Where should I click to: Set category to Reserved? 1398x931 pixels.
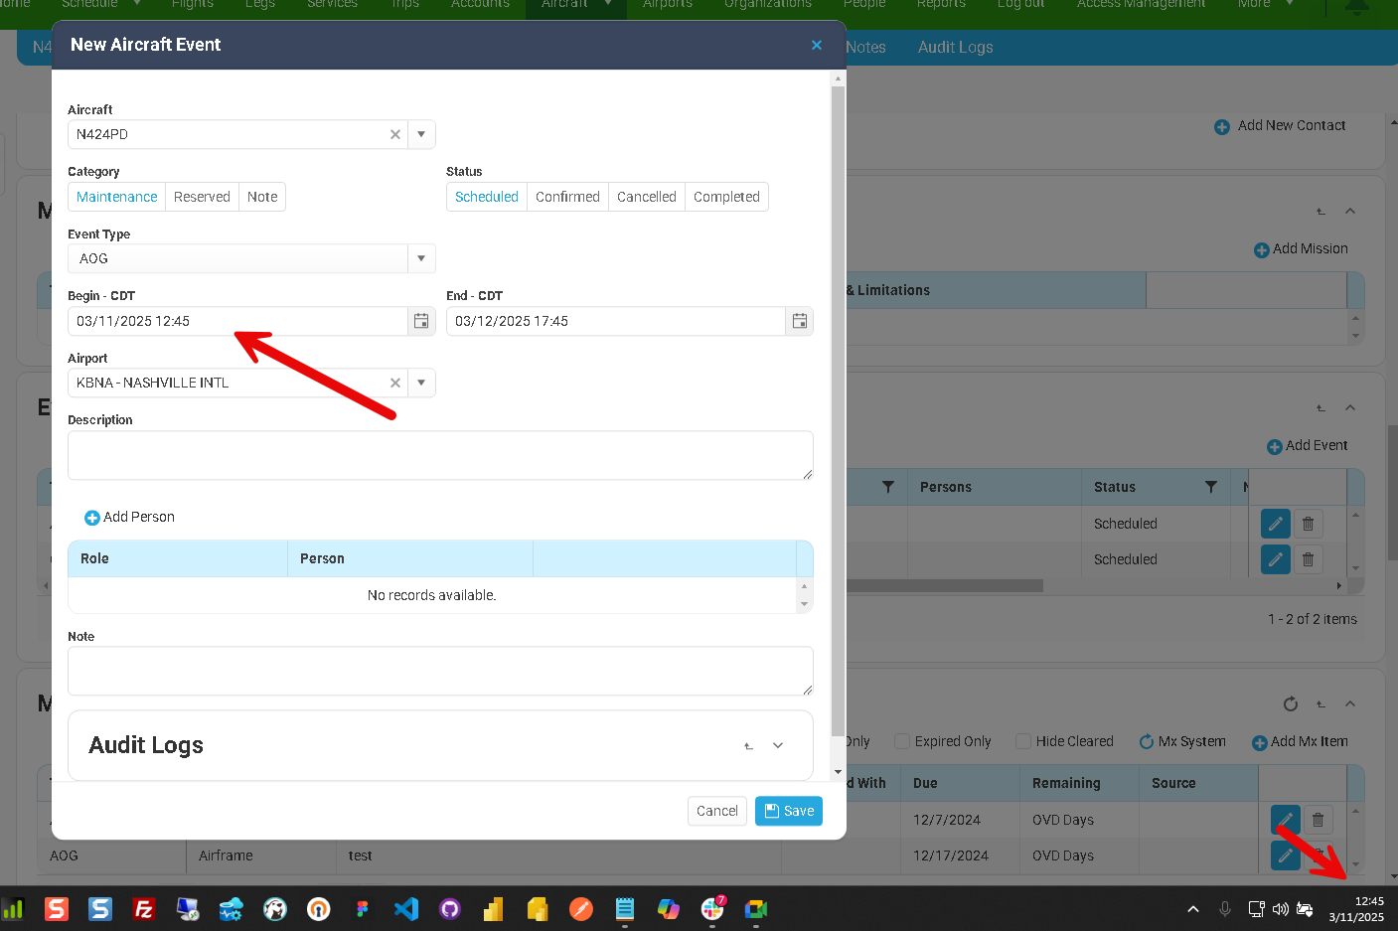tap(202, 197)
